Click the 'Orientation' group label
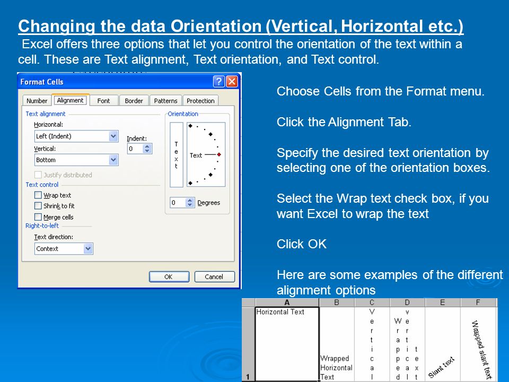 point(183,114)
